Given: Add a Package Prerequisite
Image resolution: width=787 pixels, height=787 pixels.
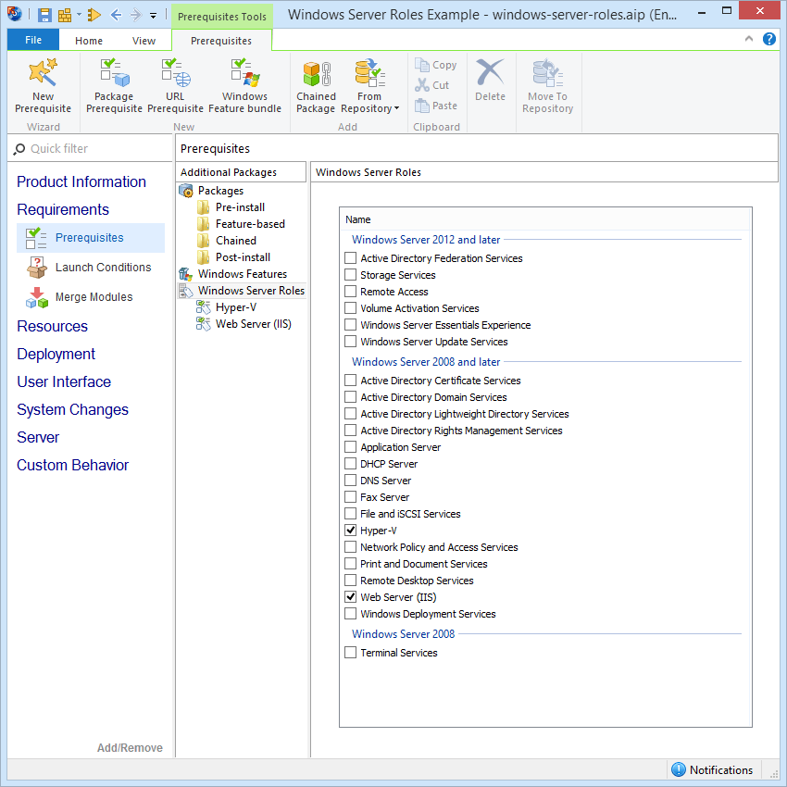Looking at the screenshot, I should point(113,83).
